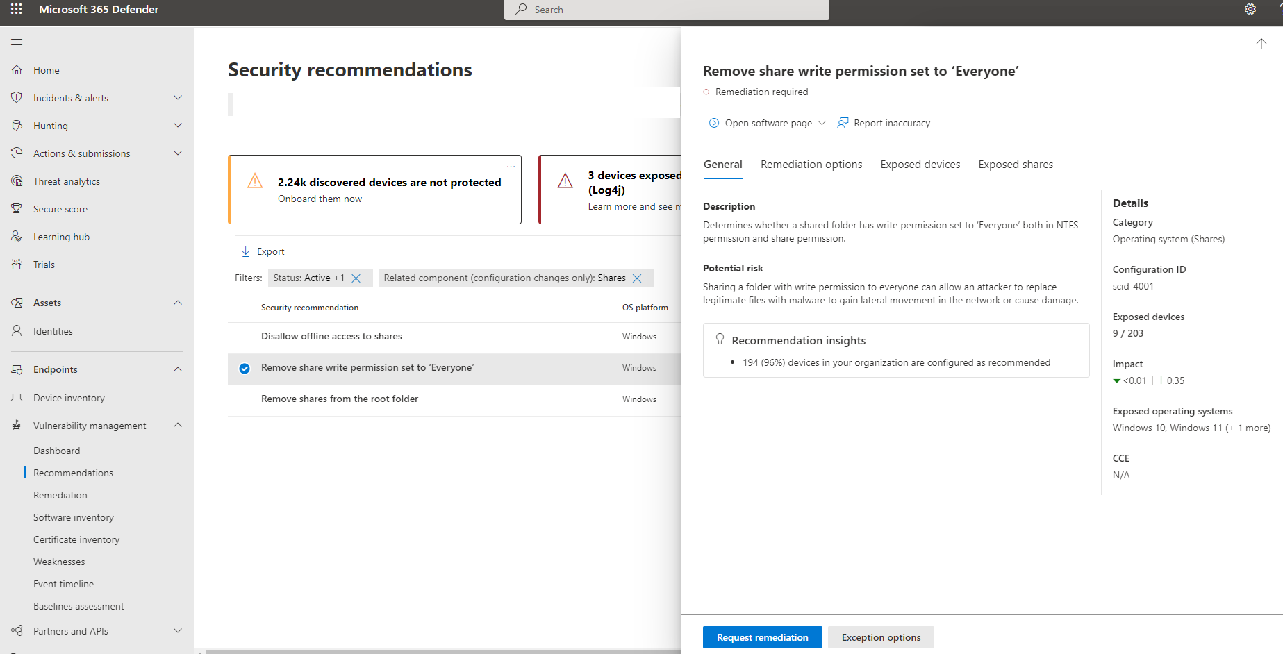Open Software inventory in the sidebar

click(x=74, y=517)
